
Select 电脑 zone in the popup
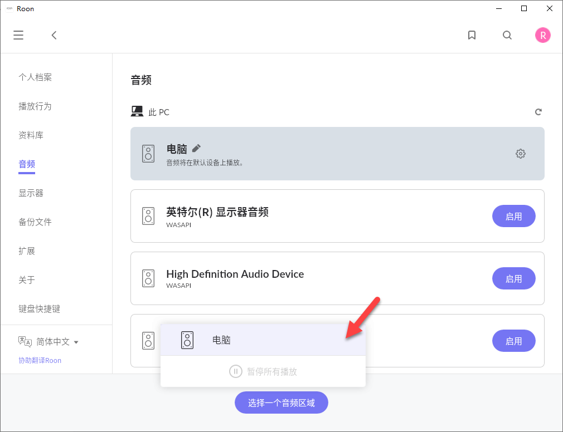point(263,340)
